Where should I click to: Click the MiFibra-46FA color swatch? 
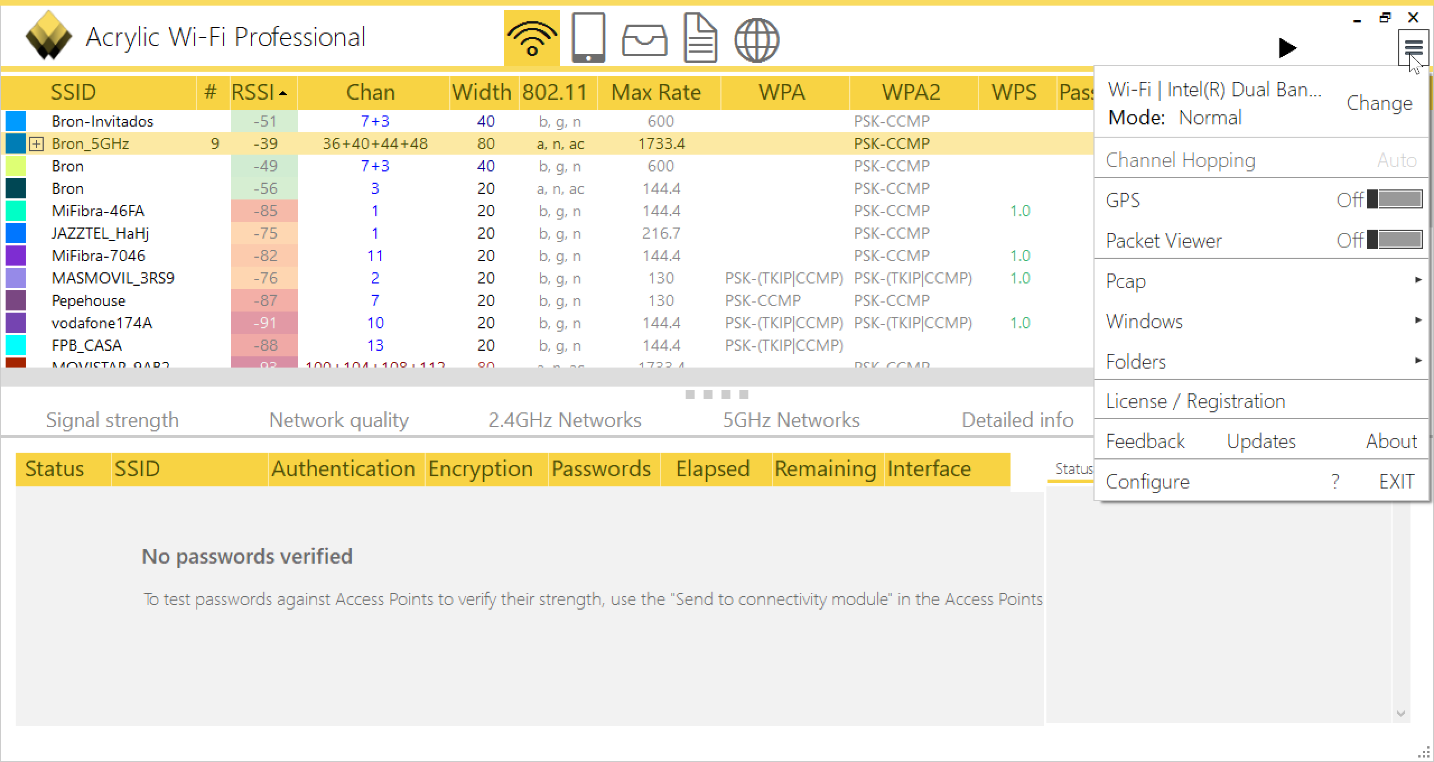point(16,211)
